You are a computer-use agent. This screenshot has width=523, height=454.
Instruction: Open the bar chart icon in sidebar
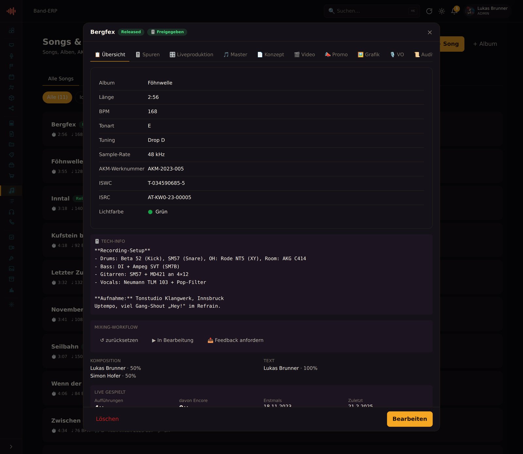pyautogui.click(x=11, y=290)
